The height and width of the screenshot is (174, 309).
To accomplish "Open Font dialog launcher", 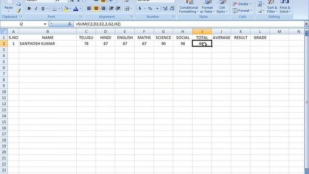I will pos(81,16).
